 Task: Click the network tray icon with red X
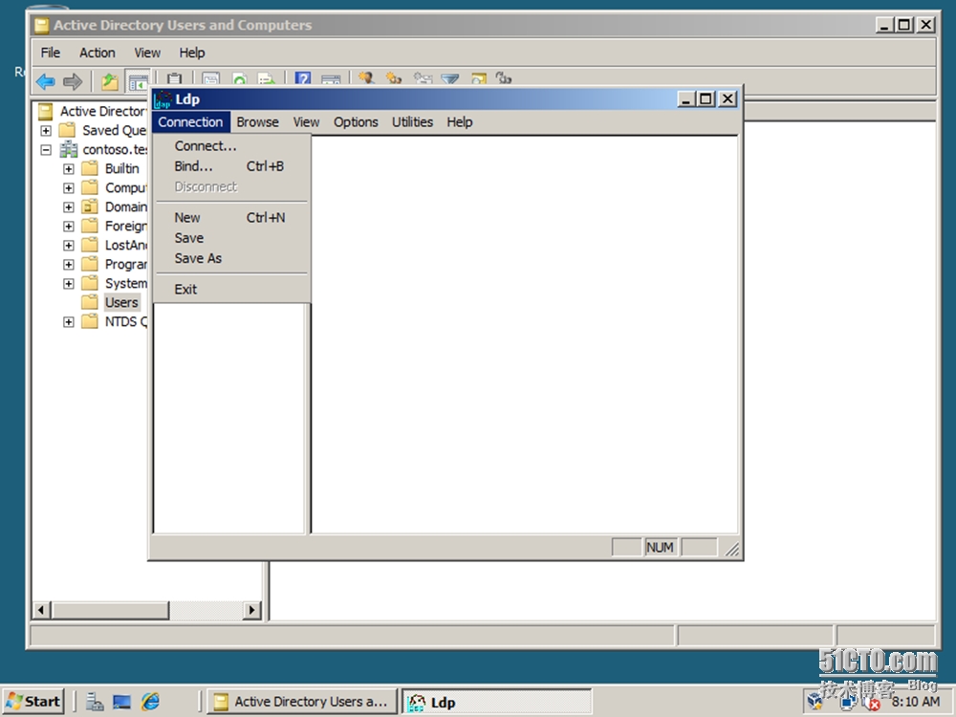click(x=872, y=703)
